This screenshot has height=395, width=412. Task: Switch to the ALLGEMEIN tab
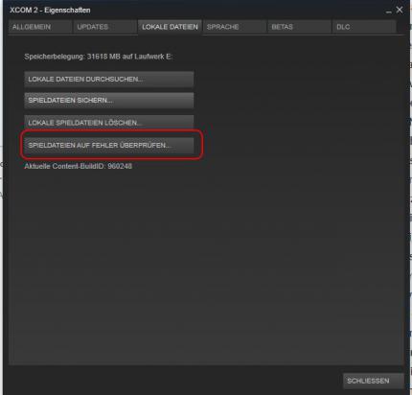pyautogui.click(x=40, y=27)
